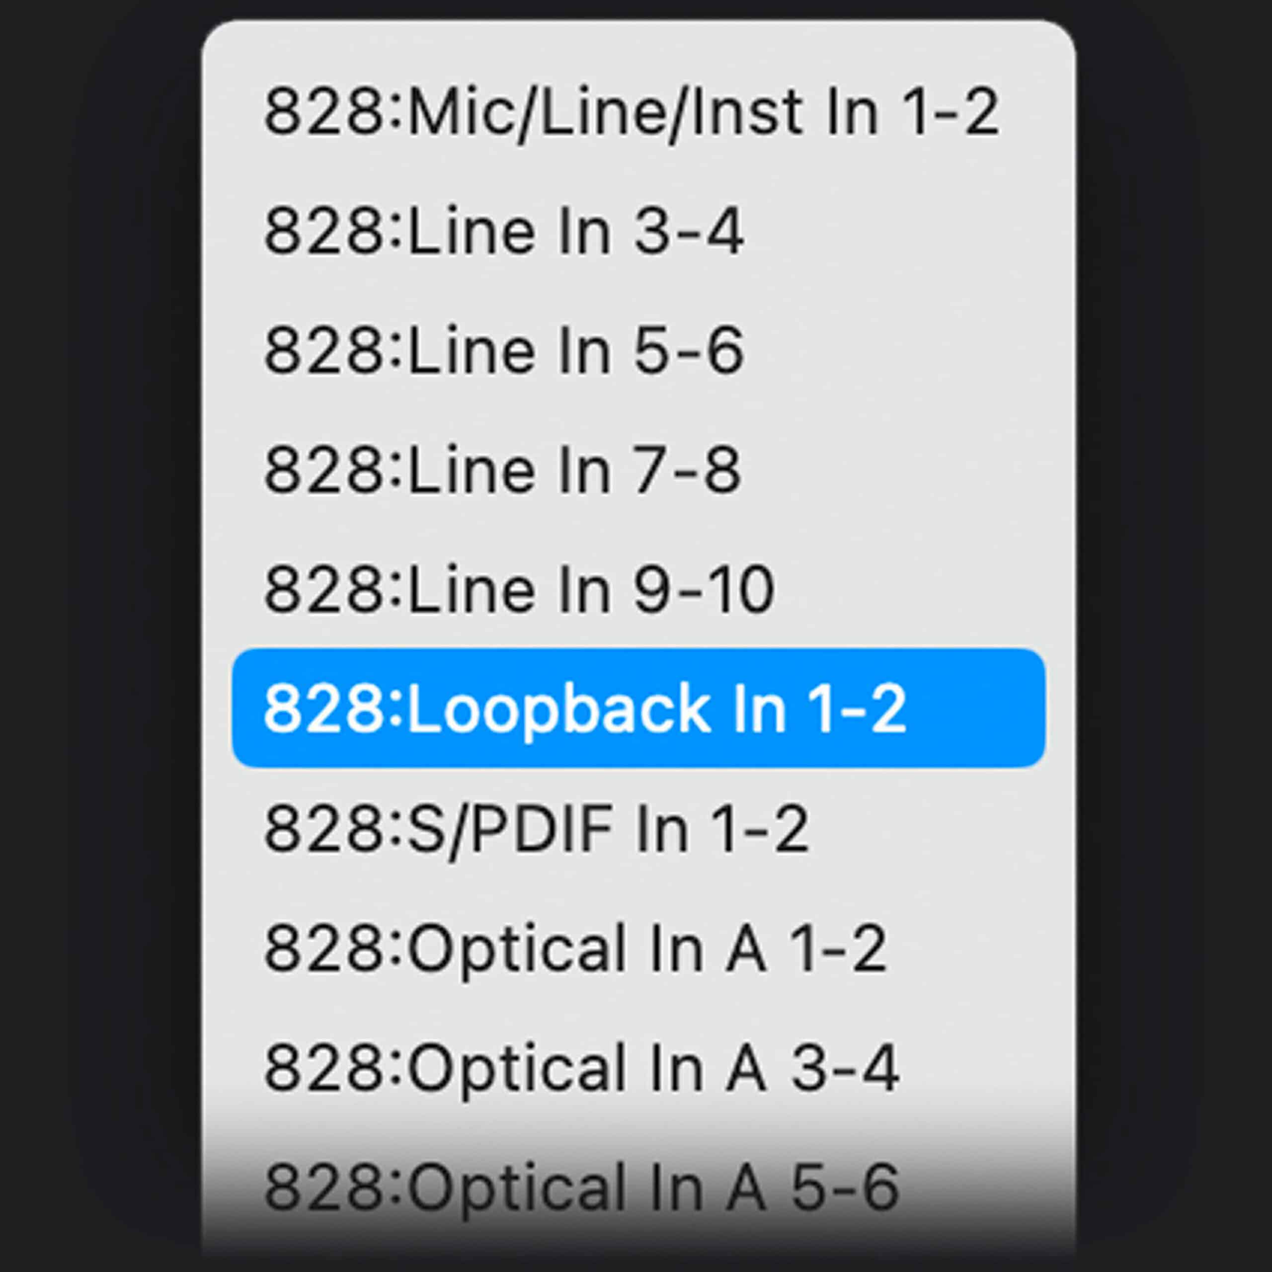
Task: Switch input source to Line In 3-4
Action: point(504,231)
